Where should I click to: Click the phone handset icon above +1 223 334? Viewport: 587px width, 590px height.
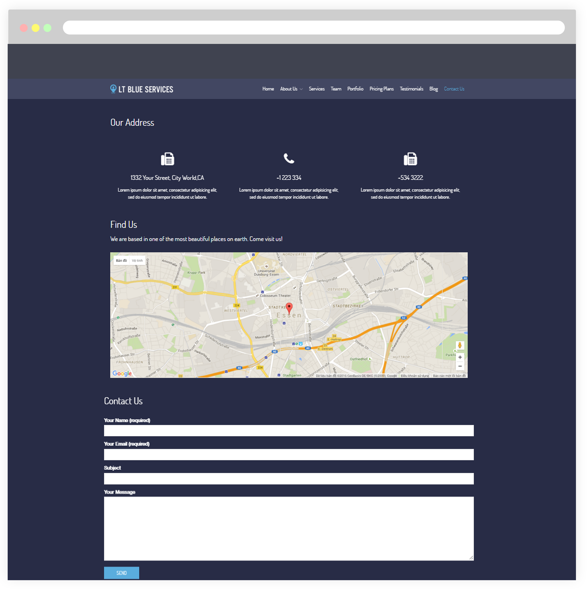click(289, 158)
